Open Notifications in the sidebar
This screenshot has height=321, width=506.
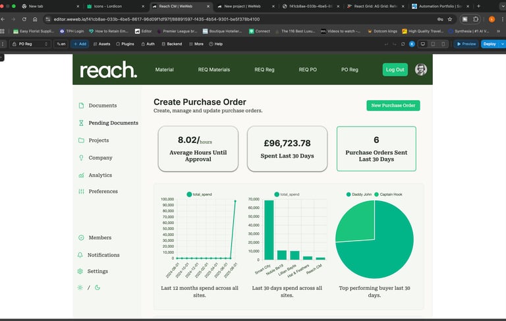tap(98, 255)
